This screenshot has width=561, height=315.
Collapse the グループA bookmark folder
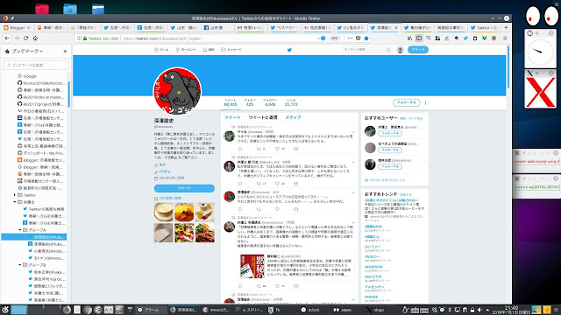(x=20, y=230)
